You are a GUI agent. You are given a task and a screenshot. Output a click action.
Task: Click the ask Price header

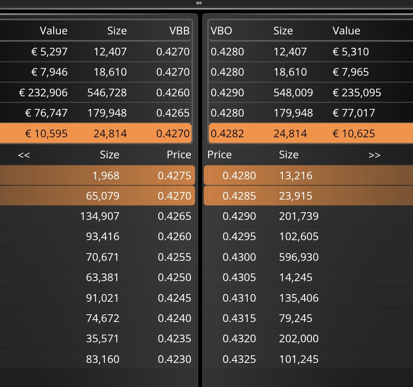click(x=220, y=154)
